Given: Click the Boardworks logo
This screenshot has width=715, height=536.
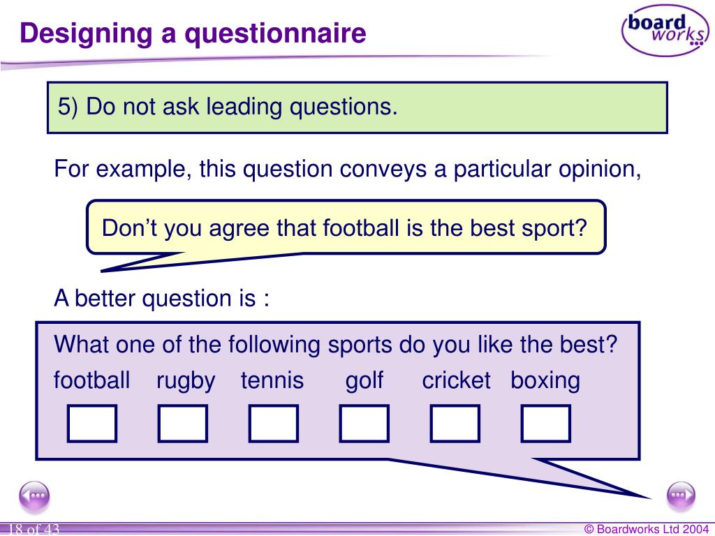Looking at the screenshot, I should point(665,31).
